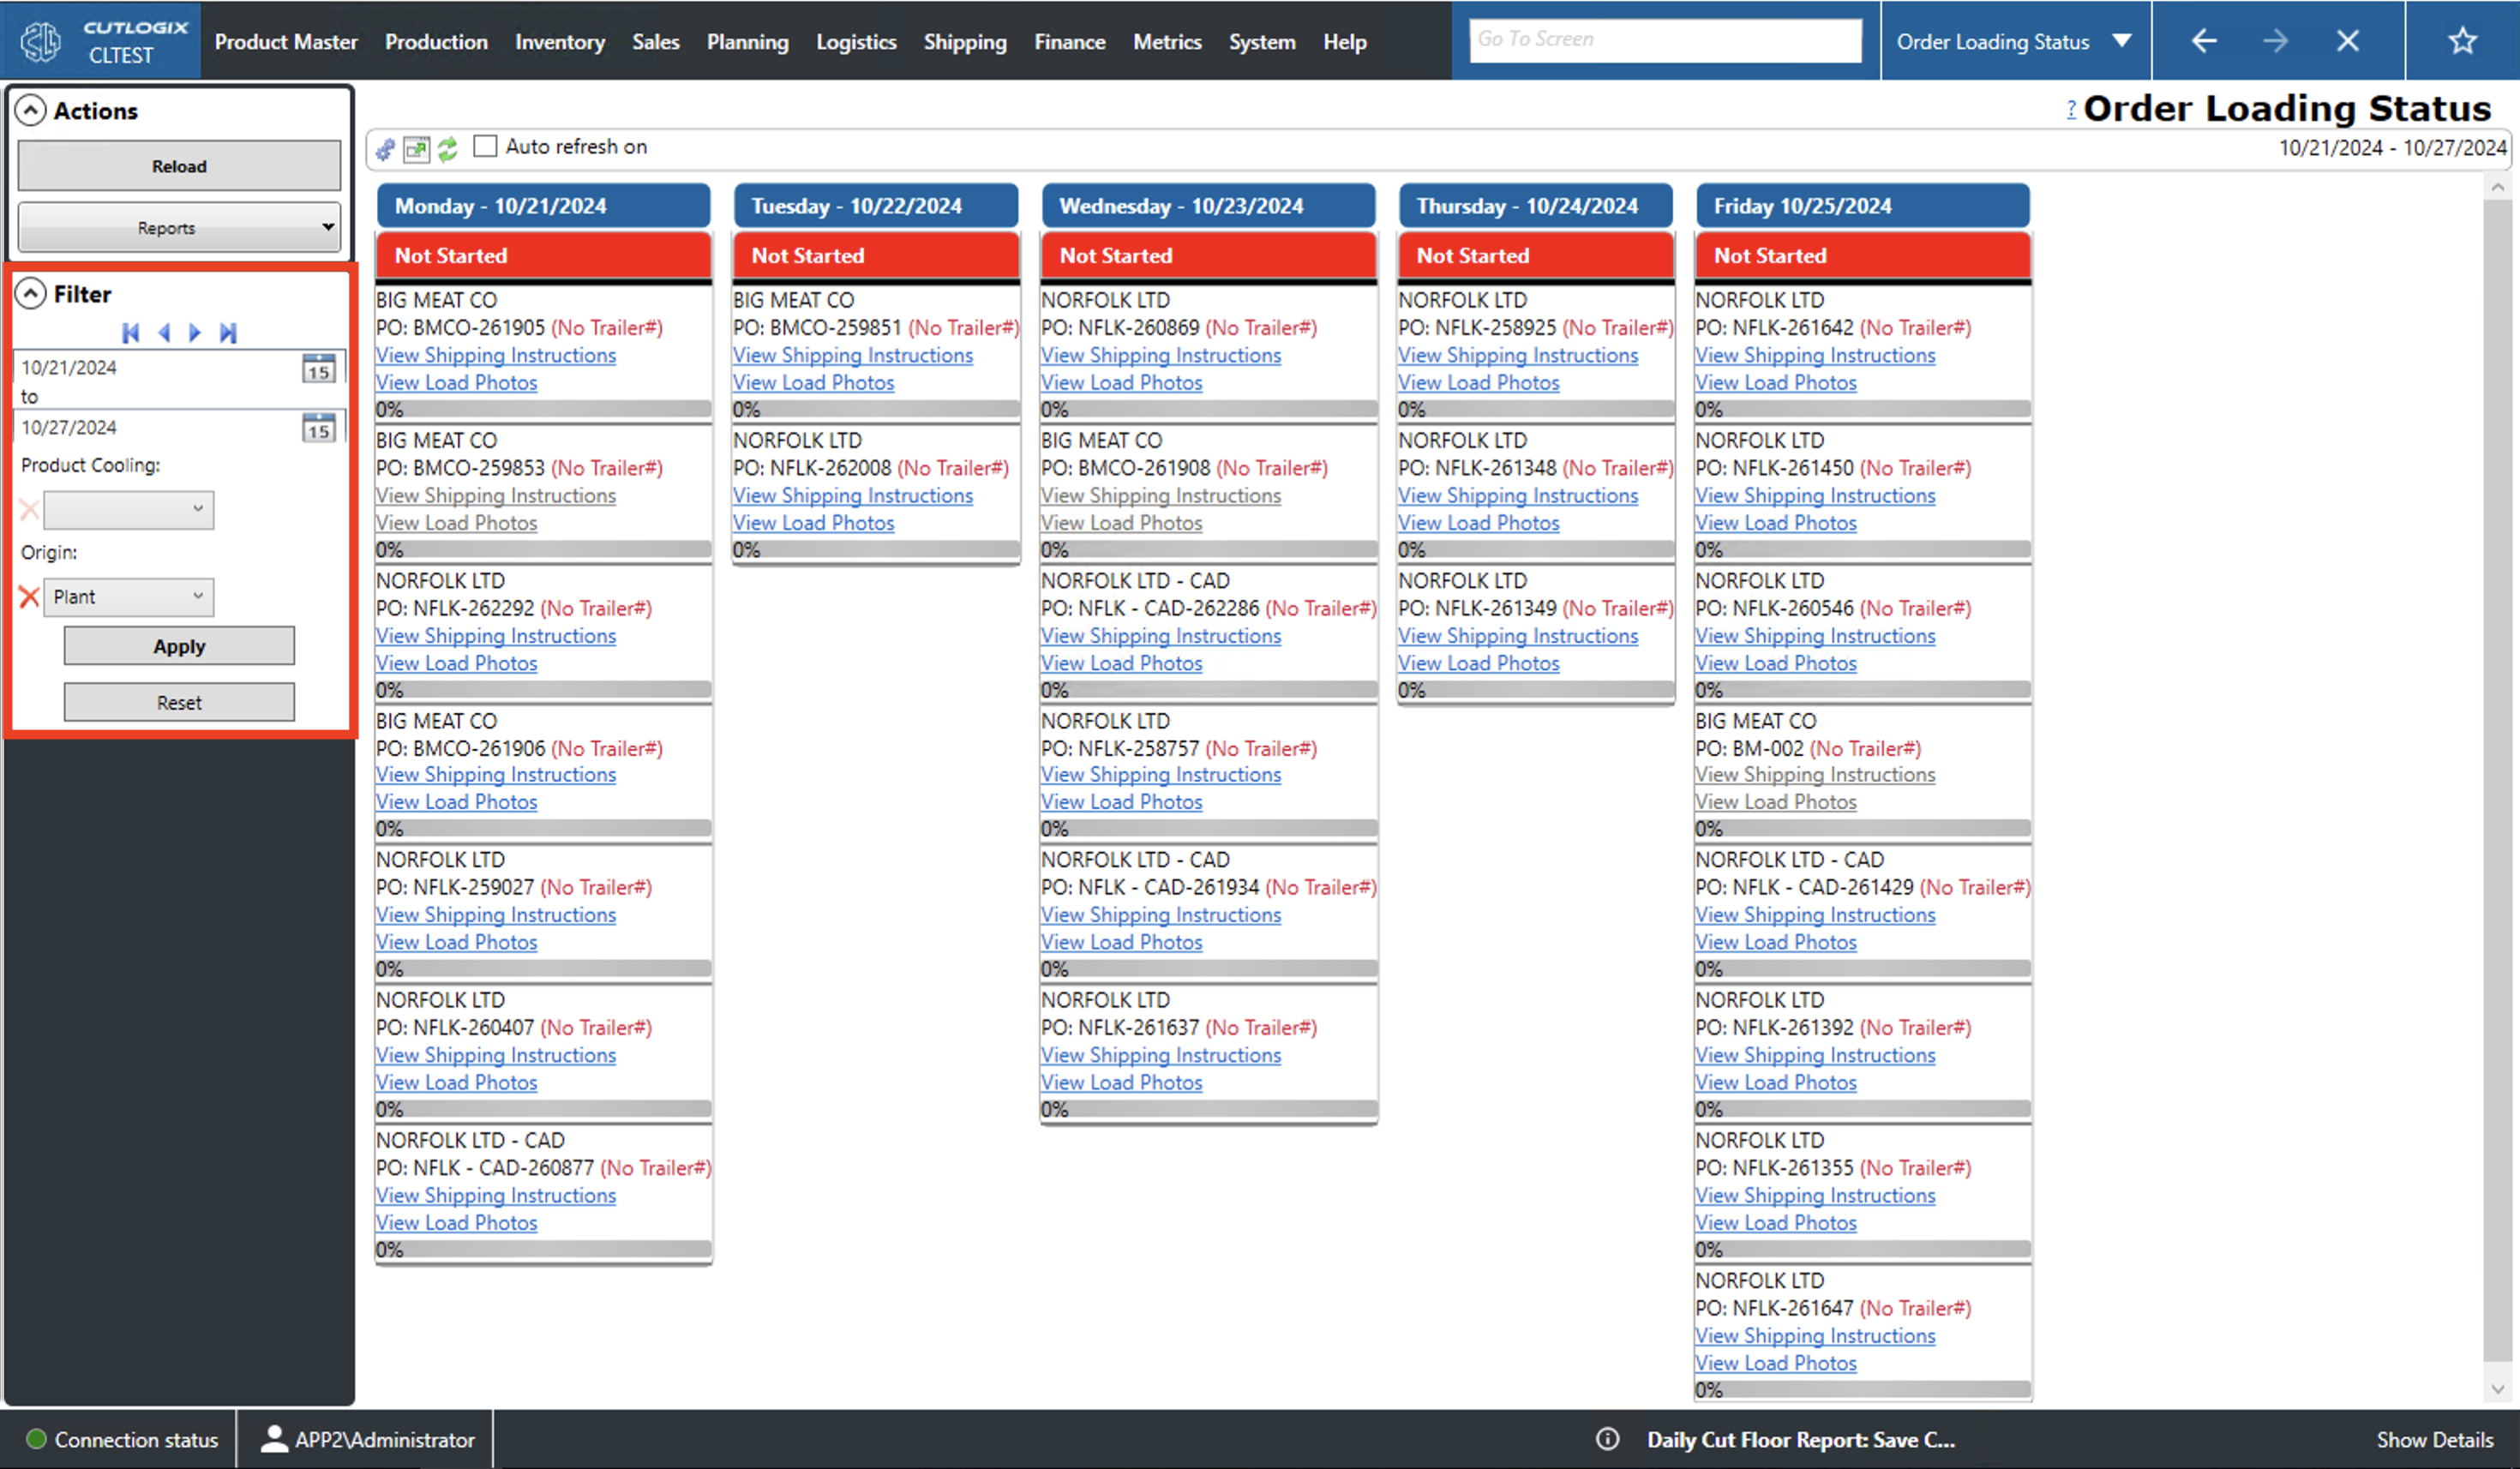The width and height of the screenshot is (2520, 1469).
Task: Open the Reports dropdown
Action: click(x=179, y=227)
